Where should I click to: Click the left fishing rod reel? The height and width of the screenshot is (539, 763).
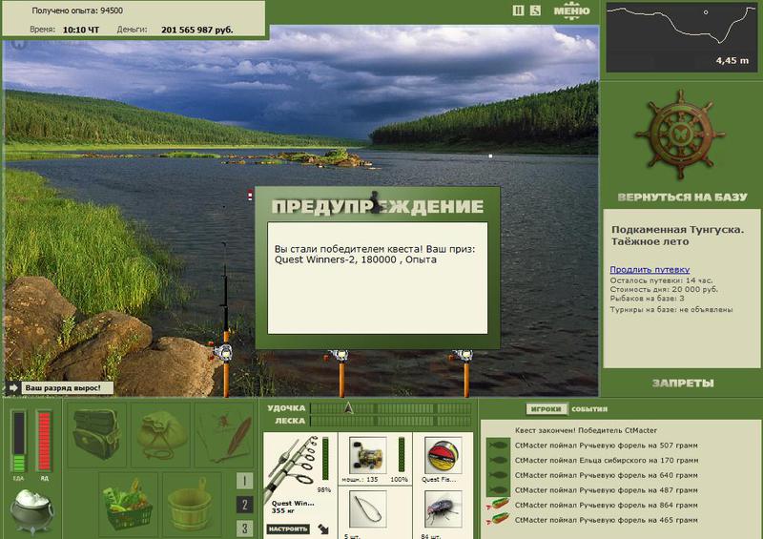[x=222, y=353]
